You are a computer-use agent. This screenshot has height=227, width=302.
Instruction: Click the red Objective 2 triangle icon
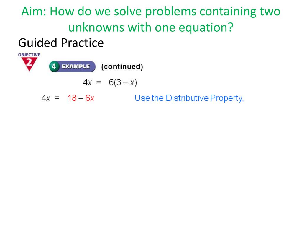29,64
